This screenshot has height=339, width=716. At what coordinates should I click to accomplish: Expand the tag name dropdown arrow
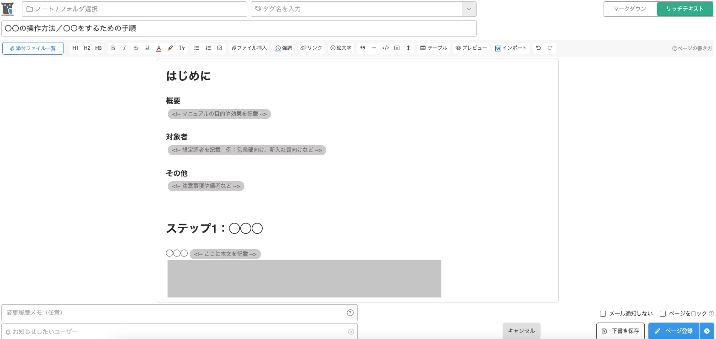click(469, 9)
